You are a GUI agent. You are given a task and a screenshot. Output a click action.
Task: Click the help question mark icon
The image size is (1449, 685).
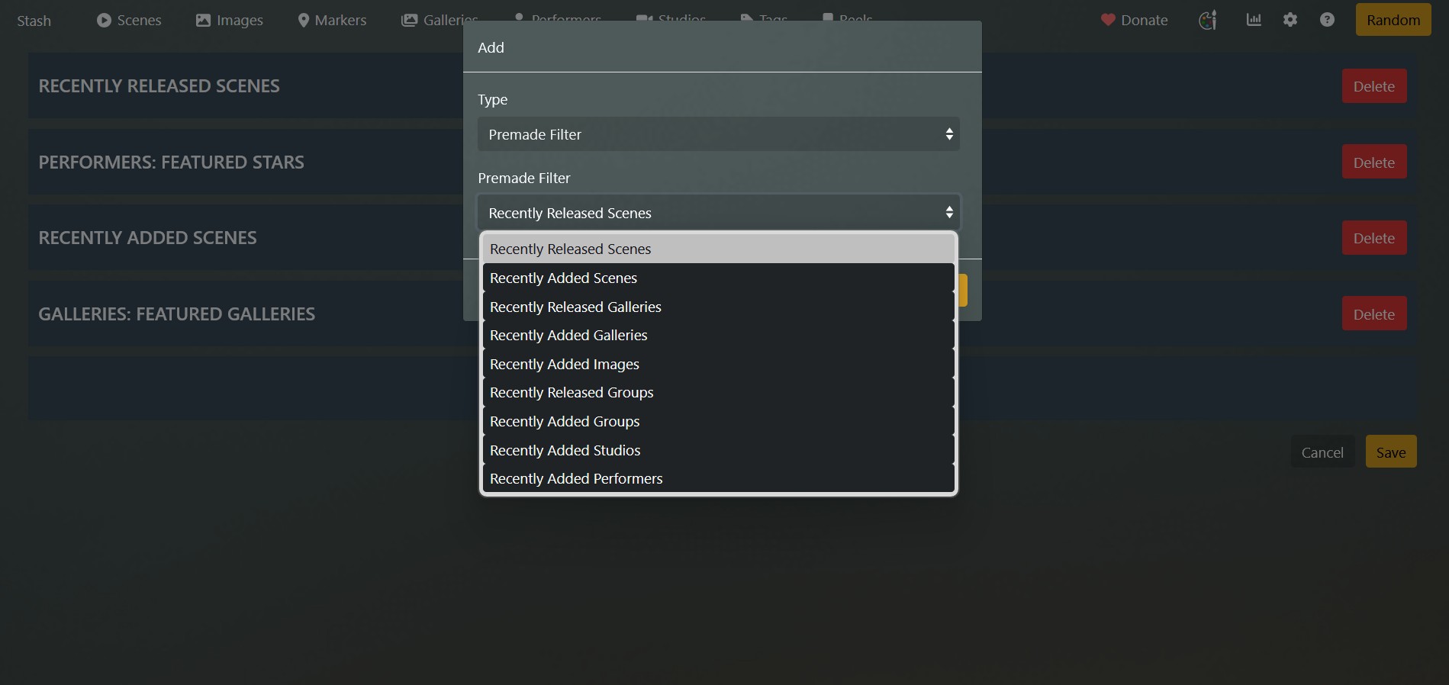pyautogui.click(x=1327, y=20)
